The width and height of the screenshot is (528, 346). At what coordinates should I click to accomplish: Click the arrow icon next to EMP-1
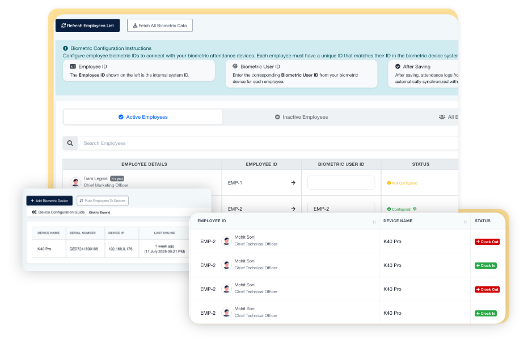[x=293, y=182]
